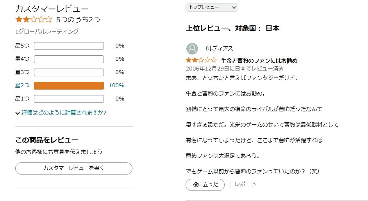Image resolution: width=368 pixels, height=201 pixels.
Task: Click the 100% percentage for two stars
Action: [116, 86]
